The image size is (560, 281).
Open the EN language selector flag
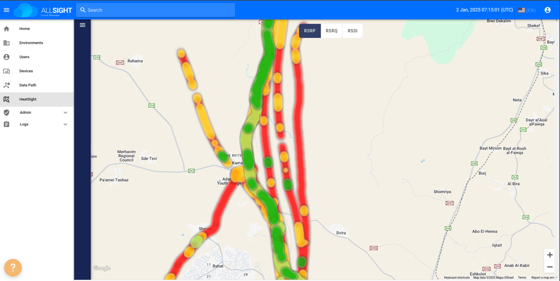point(521,10)
